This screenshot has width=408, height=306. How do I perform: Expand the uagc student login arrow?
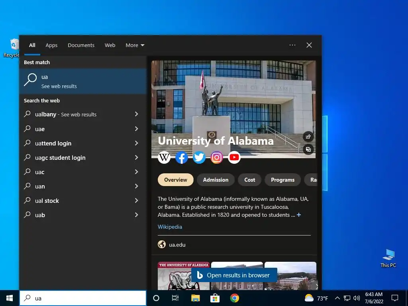(x=136, y=157)
